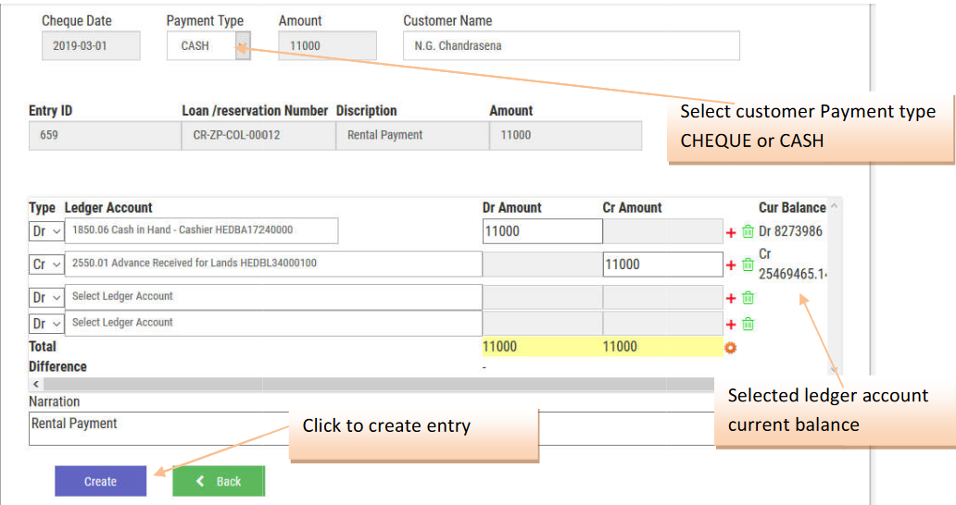Click ledger account 1850.06 Cash in Hand field
956x505 pixels.
pyautogui.click(x=201, y=230)
